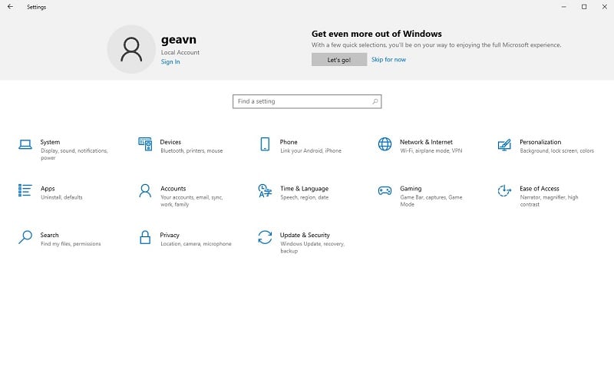Click the 'Get even more out of Windows' heading
Viewport: 614px width, 376px height.
(x=377, y=34)
